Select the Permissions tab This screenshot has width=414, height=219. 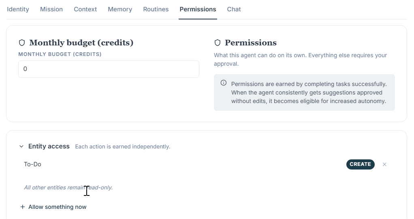(x=198, y=9)
